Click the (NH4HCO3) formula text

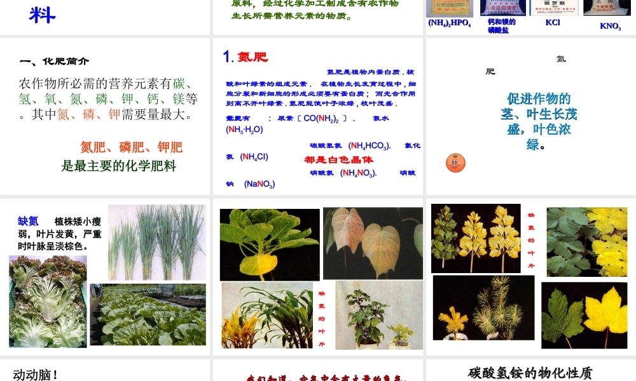[369, 146]
